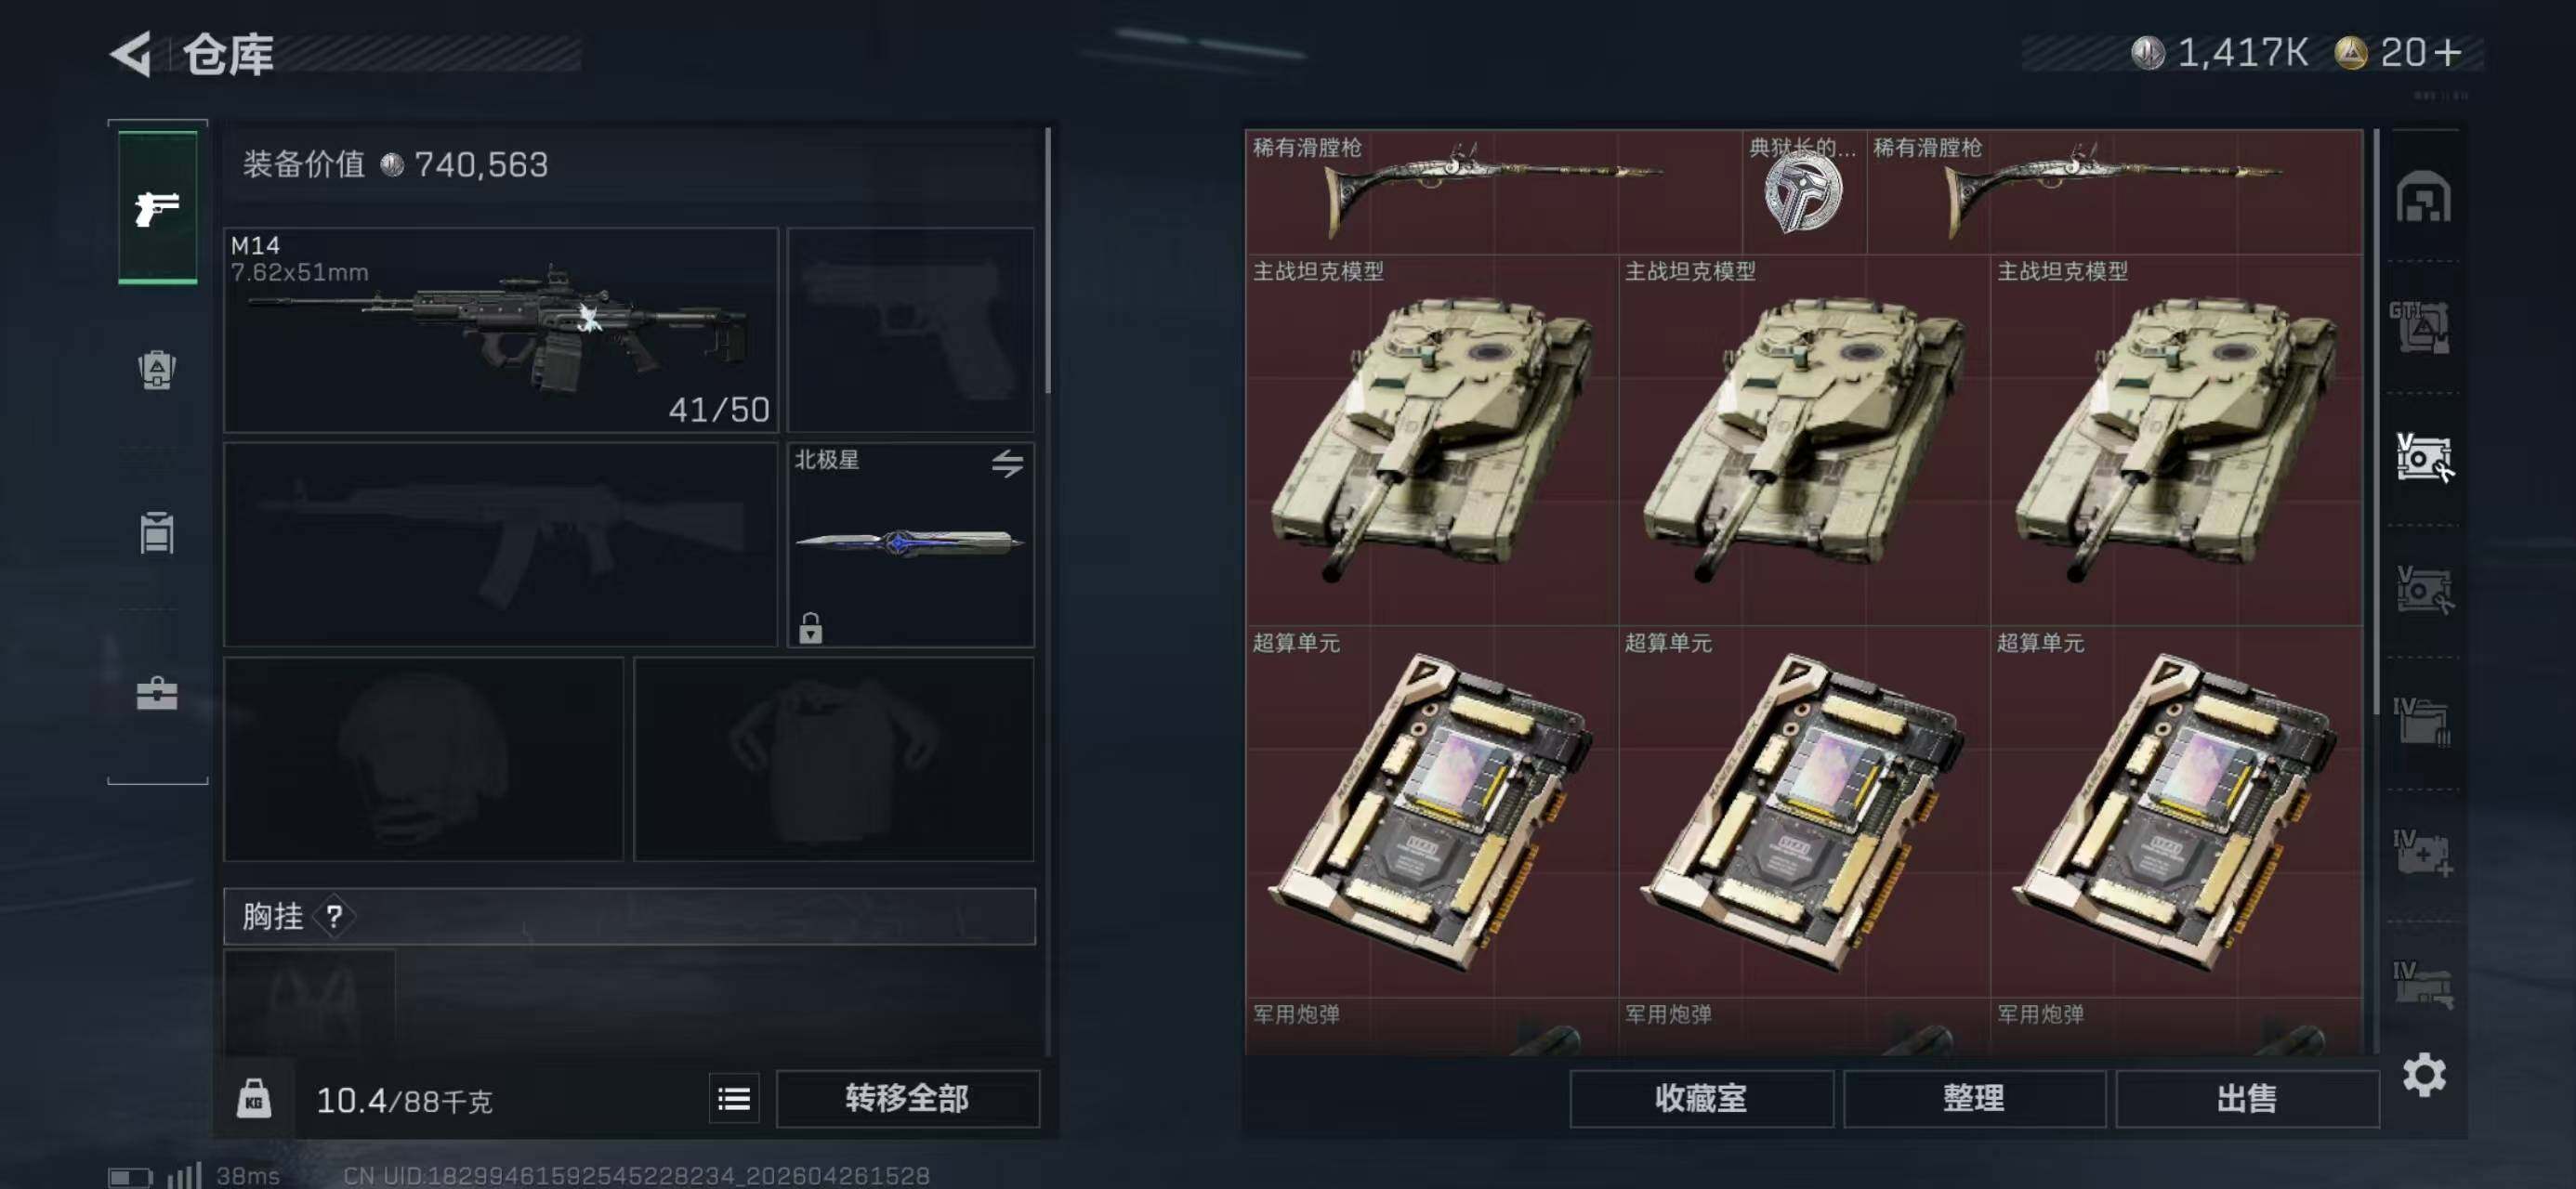Screen dimensions: 2576x1189
Task: Open the briefcase safe-box sidebar icon
Action: click(157, 693)
